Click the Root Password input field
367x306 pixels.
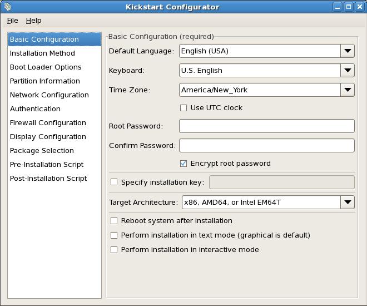[266, 126]
